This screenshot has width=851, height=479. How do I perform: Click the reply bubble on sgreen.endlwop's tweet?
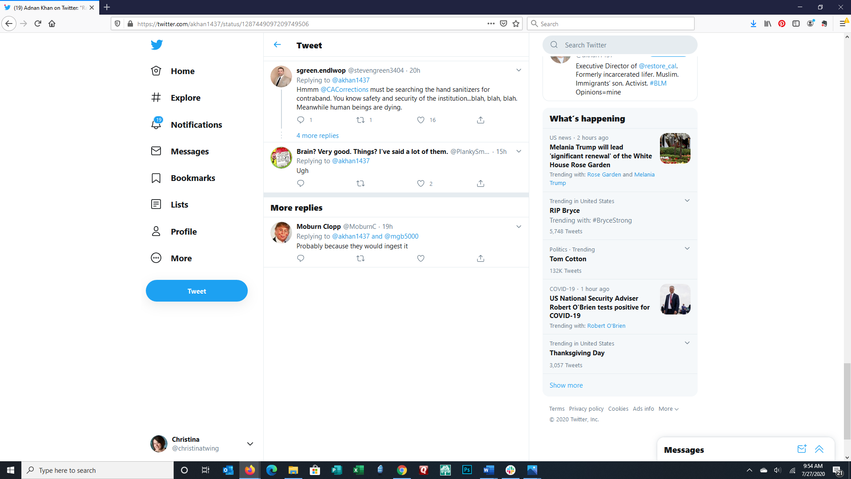pos(301,120)
